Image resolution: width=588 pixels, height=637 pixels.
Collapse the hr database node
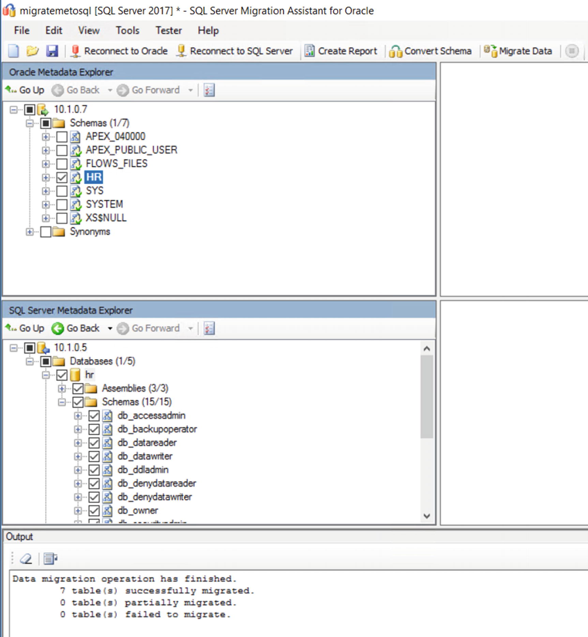[45, 375]
